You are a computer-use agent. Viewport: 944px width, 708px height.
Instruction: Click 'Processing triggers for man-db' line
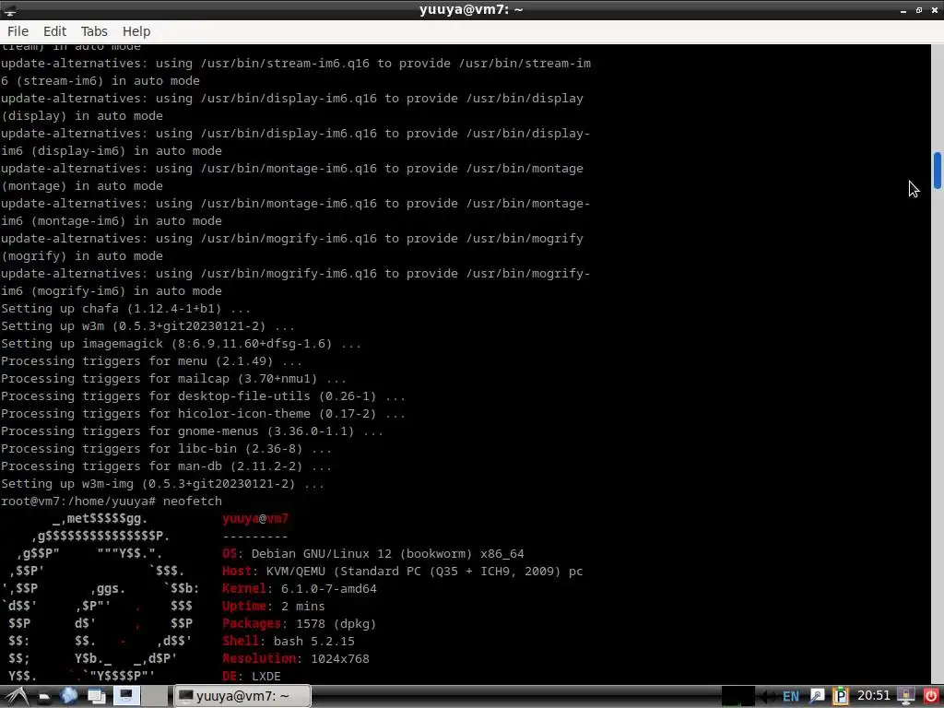pyautogui.click(x=166, y=466)
